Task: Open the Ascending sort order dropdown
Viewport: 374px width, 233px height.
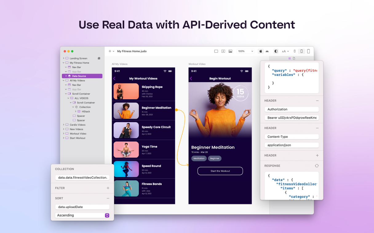Action: coord(82,215)
